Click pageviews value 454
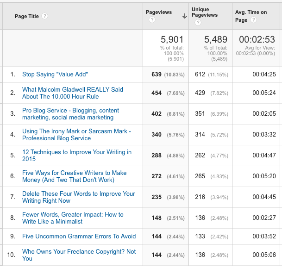Screen dimensions: 282x268 (157, 93)
